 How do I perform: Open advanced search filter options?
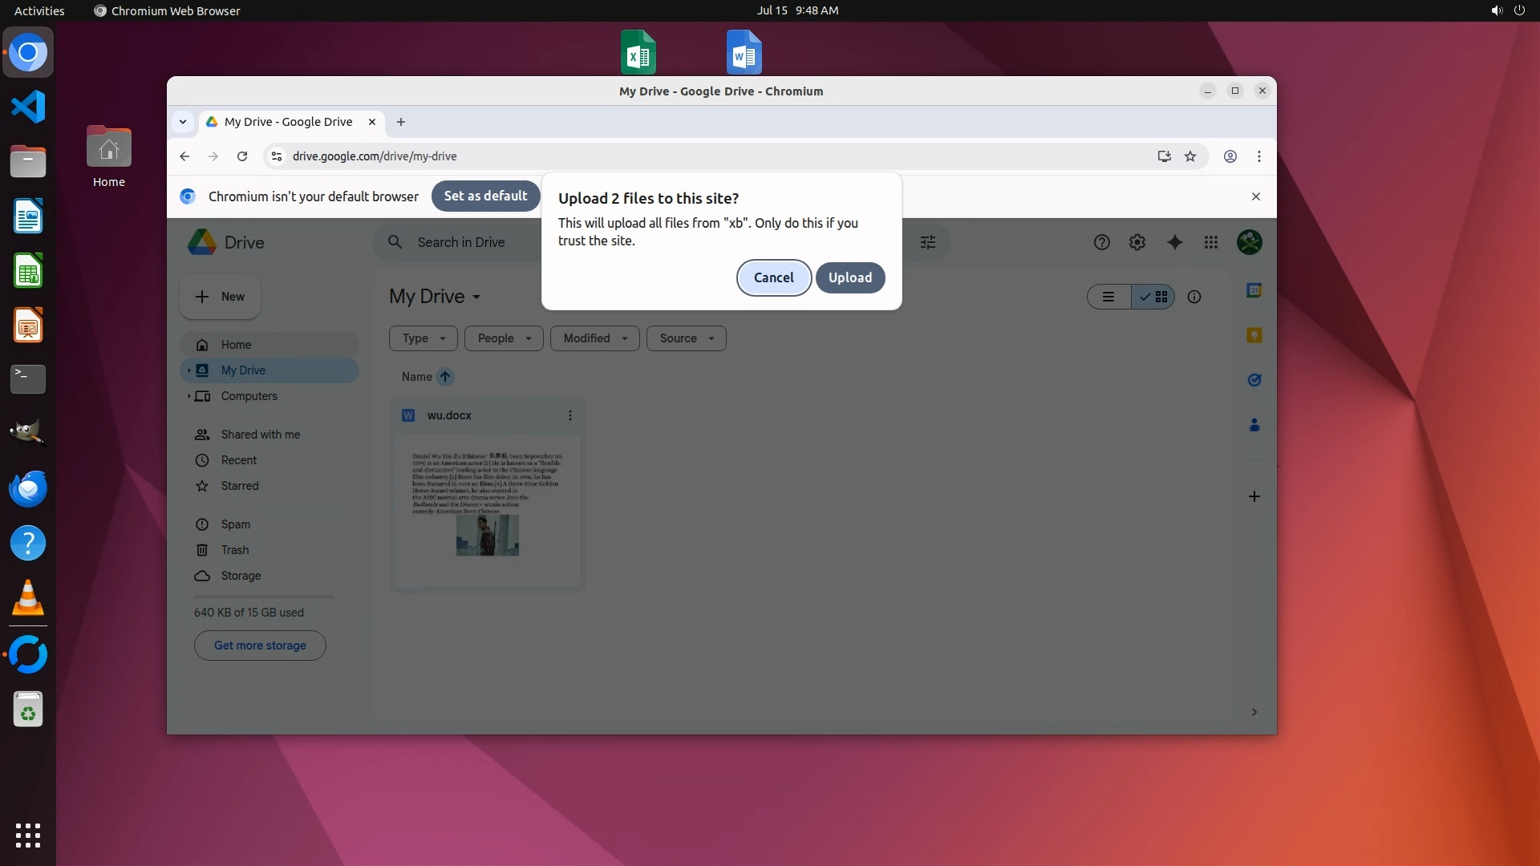pyautogui.click(x=928, y=242)
